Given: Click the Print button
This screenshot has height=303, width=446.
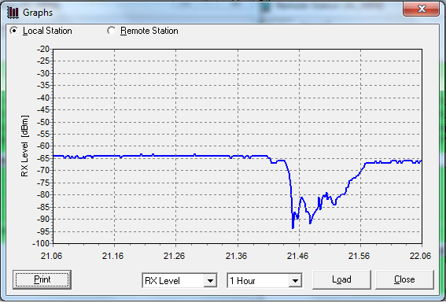Looking at the screenshot, I should [42, 279].
